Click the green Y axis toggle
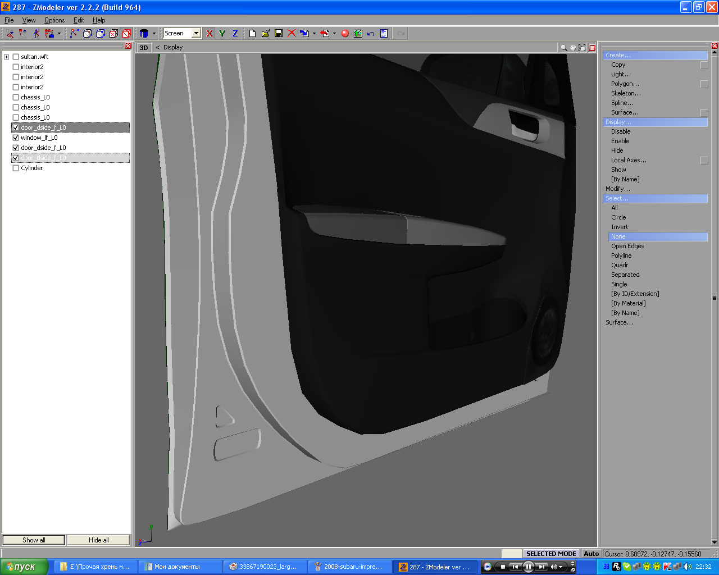 (222, 34)
